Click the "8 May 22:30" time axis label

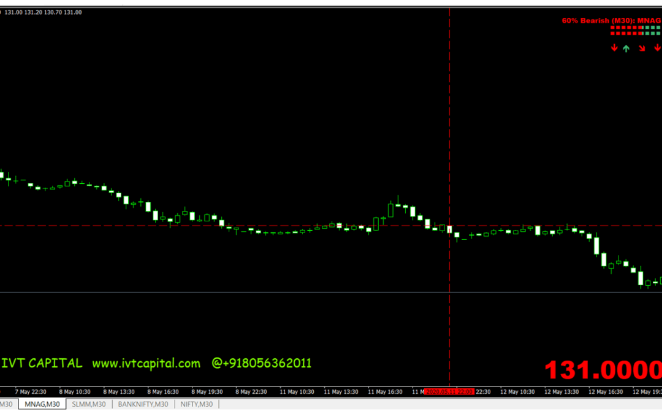(x=251, y=391)
